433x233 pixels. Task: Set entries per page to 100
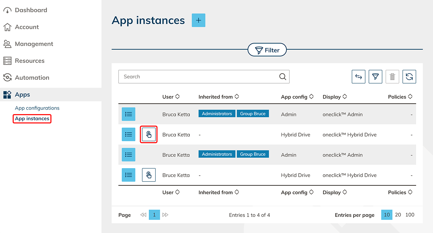pos(410,215)
